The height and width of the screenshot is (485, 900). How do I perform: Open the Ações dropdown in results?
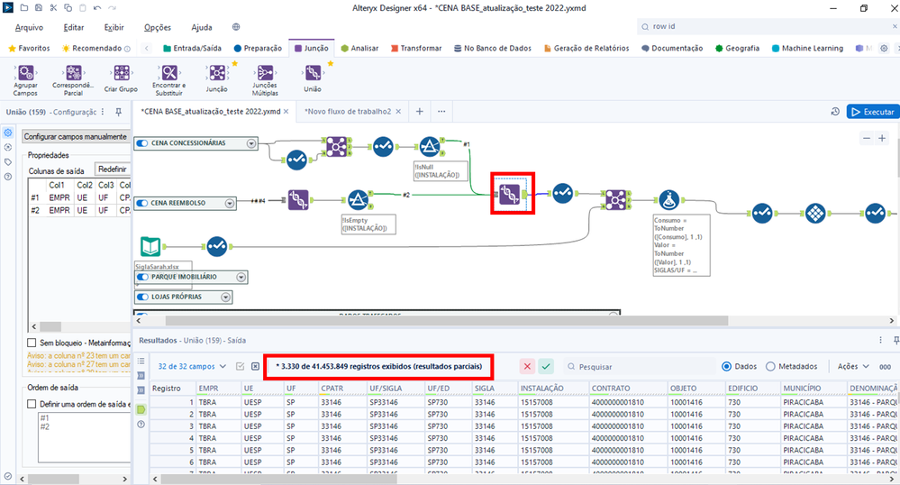pyautogui.click(x=853, y=366)
